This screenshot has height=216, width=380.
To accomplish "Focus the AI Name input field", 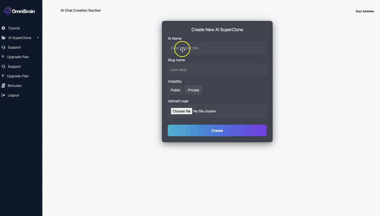I will pos(217,48).
